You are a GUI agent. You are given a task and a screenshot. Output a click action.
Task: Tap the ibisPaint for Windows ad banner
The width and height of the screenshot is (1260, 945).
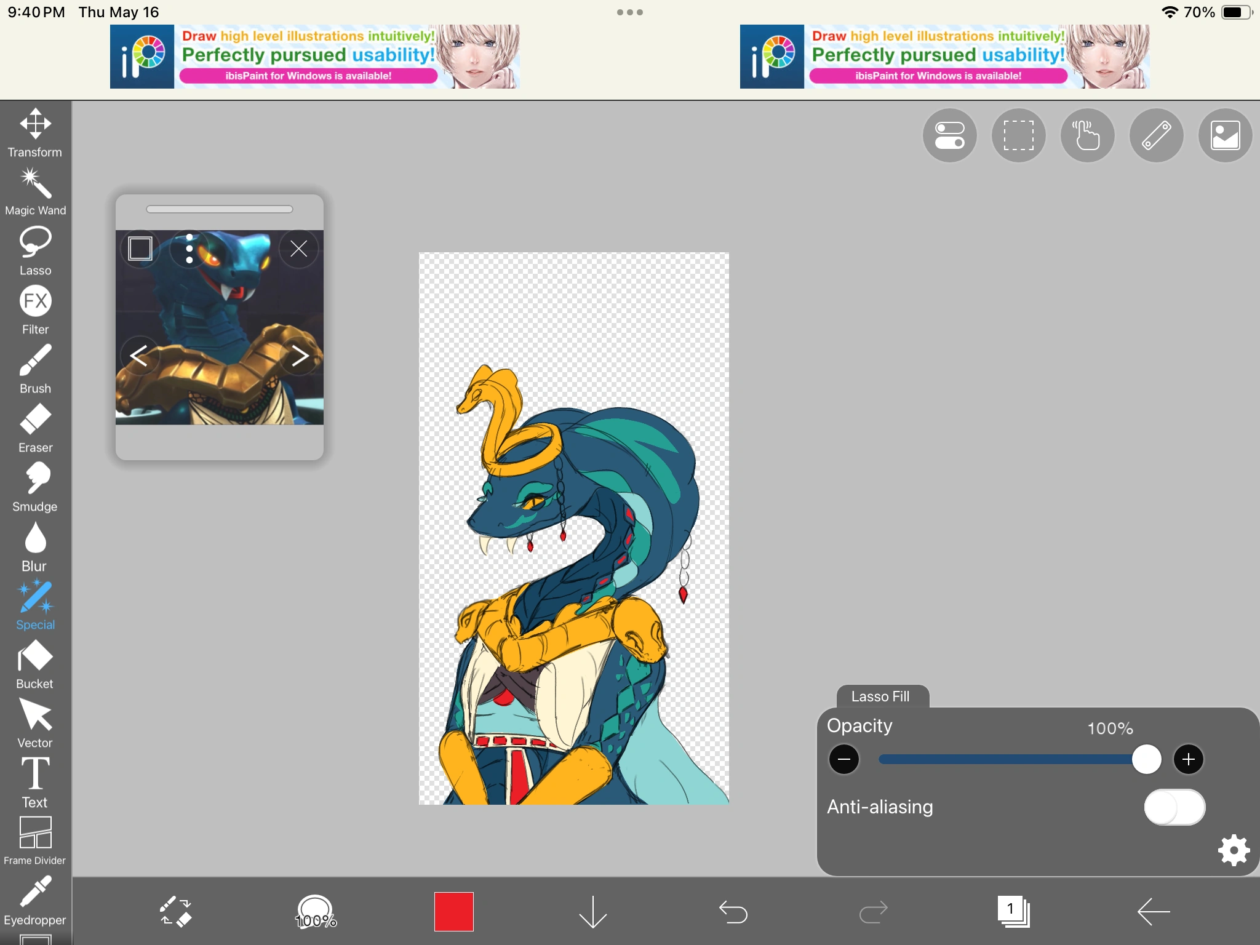314,57
